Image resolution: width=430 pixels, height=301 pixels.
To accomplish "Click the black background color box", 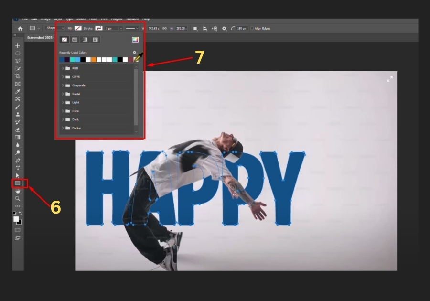I will (20, 222).
